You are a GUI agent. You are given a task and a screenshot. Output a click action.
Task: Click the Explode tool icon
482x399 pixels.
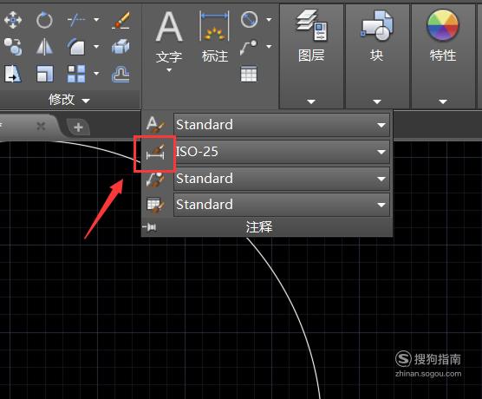point(120,47)
